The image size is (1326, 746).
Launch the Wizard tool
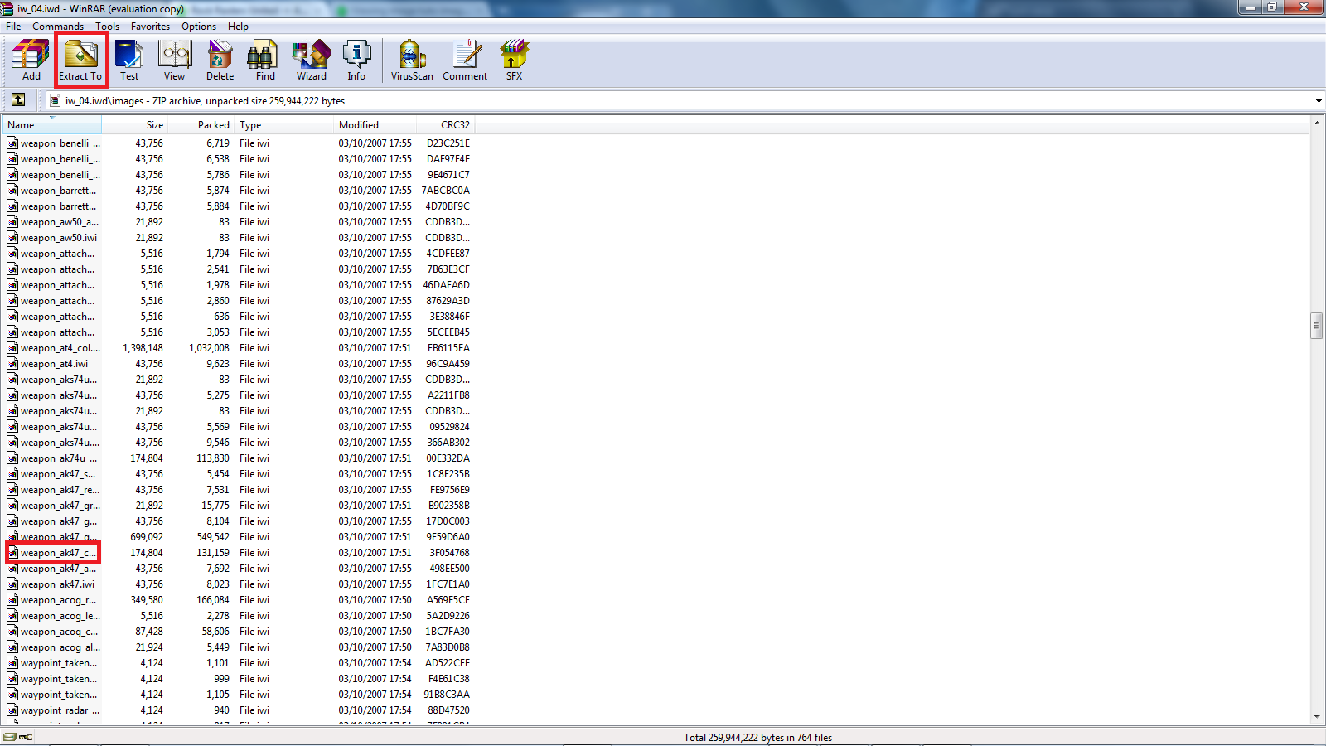tap(312, 61)
